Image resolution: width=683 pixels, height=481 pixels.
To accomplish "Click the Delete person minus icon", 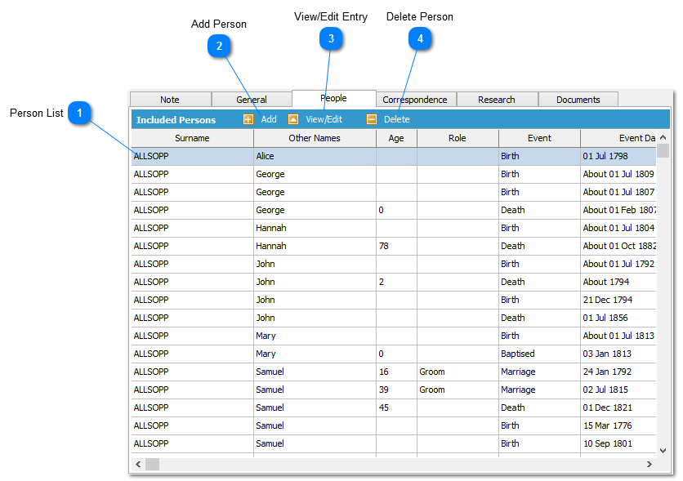I will click(372, 119).
